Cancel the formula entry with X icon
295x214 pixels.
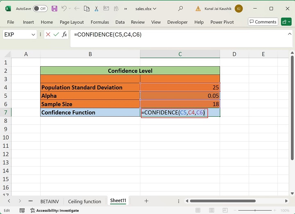[48, 35]
